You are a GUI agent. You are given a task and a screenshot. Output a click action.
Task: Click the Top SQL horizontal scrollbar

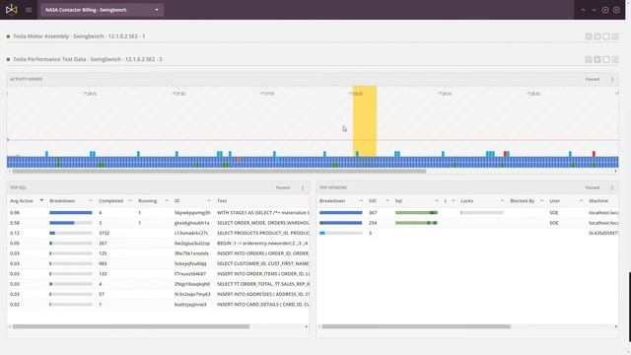[x=131, y=326]
